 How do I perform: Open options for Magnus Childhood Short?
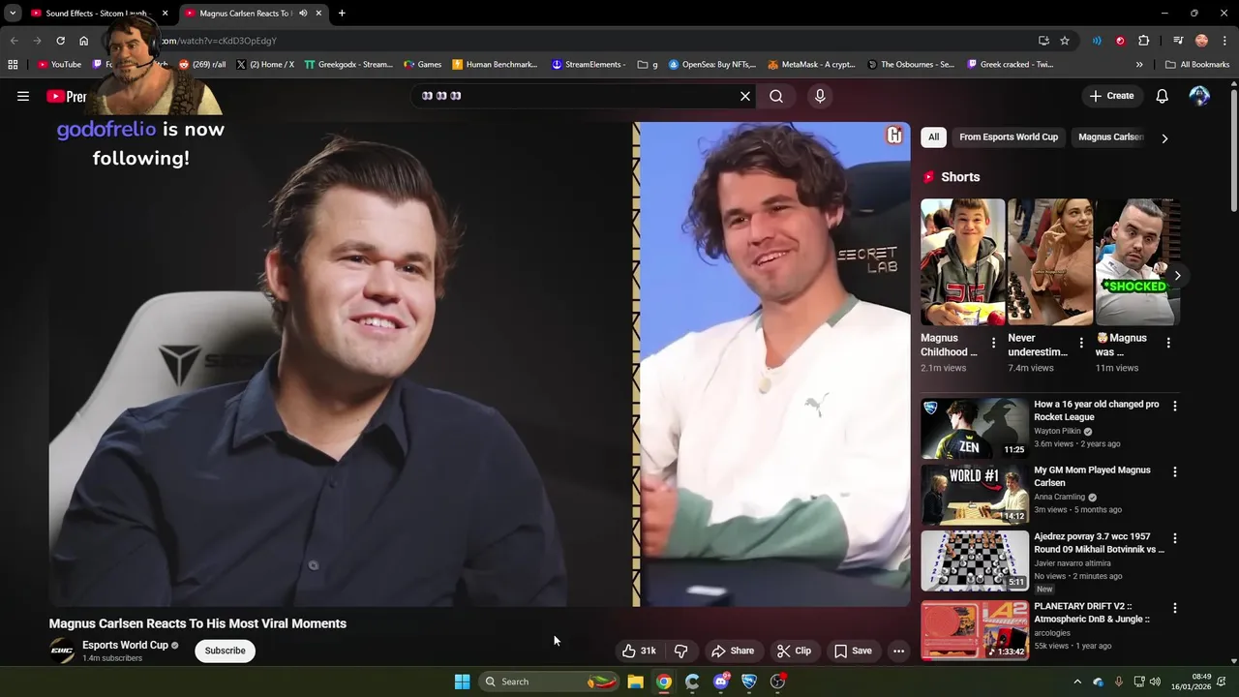click(x=993, y=343)
